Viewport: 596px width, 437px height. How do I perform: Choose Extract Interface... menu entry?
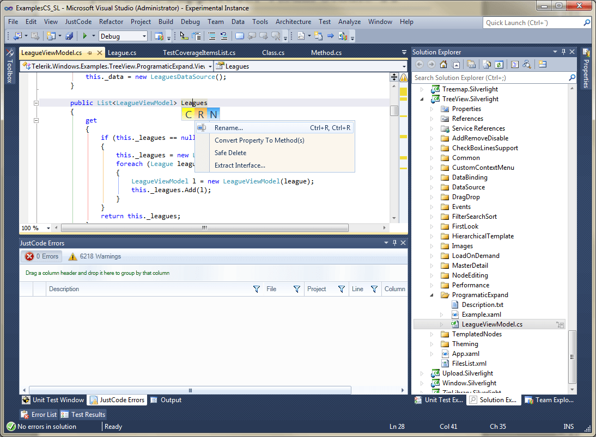tap(240, 165)
